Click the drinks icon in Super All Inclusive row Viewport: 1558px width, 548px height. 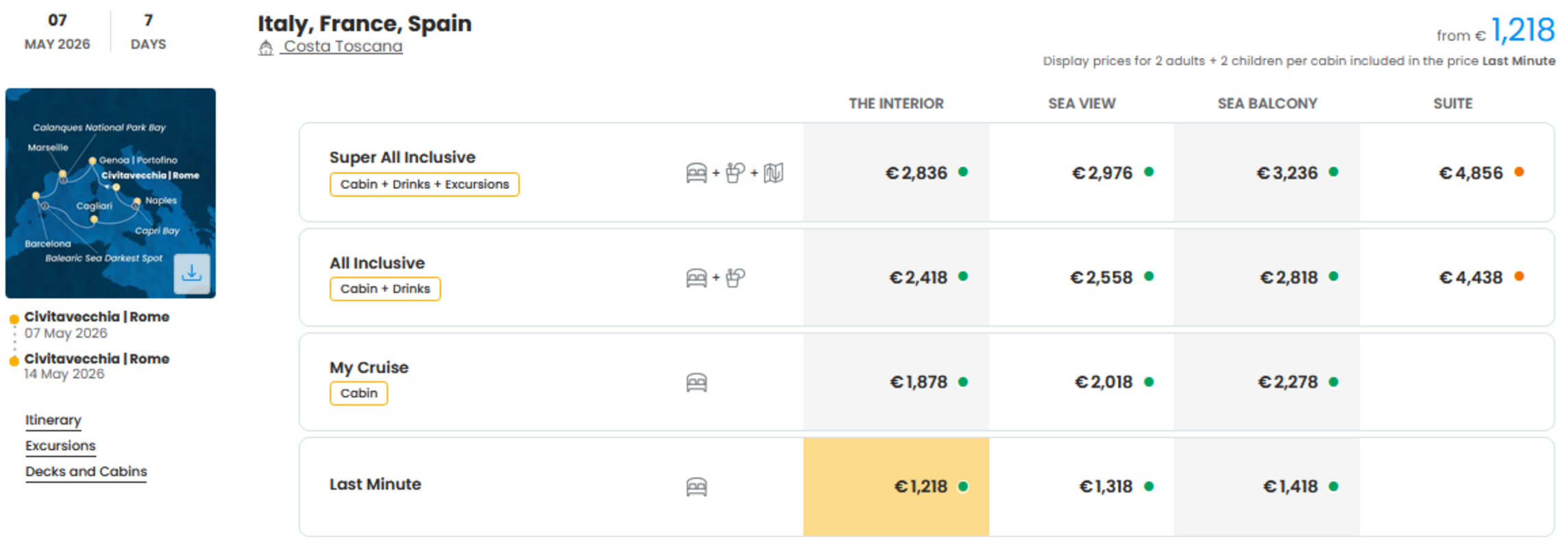tap(735, 173)
